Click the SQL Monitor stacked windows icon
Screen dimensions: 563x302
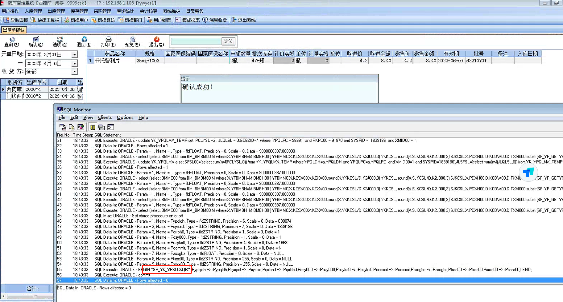tap(101, 127)
